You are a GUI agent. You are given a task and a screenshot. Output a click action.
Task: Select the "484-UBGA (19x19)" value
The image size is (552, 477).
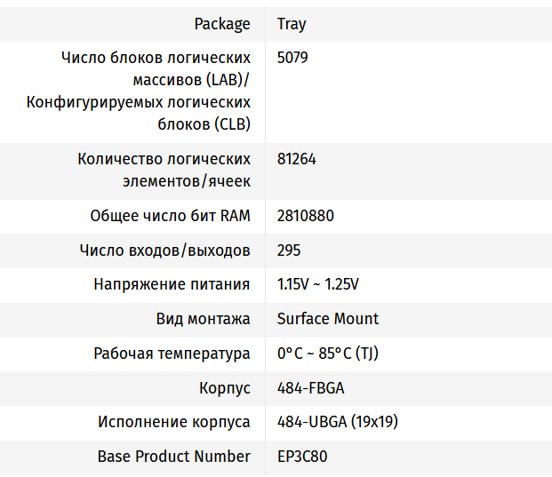coord(338,422)
